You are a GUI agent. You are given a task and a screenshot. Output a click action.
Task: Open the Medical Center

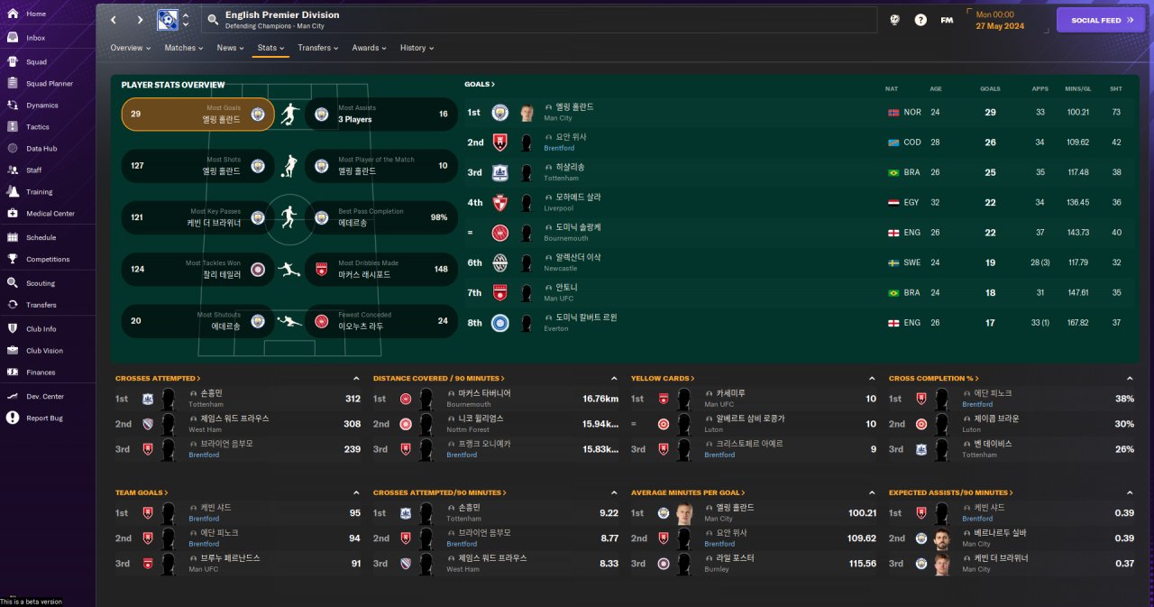pyautogui.click(x=50, y=214)
